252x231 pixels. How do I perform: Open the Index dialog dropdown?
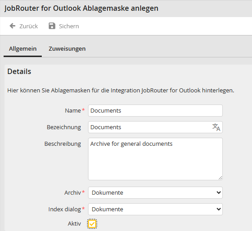point(155,209)
